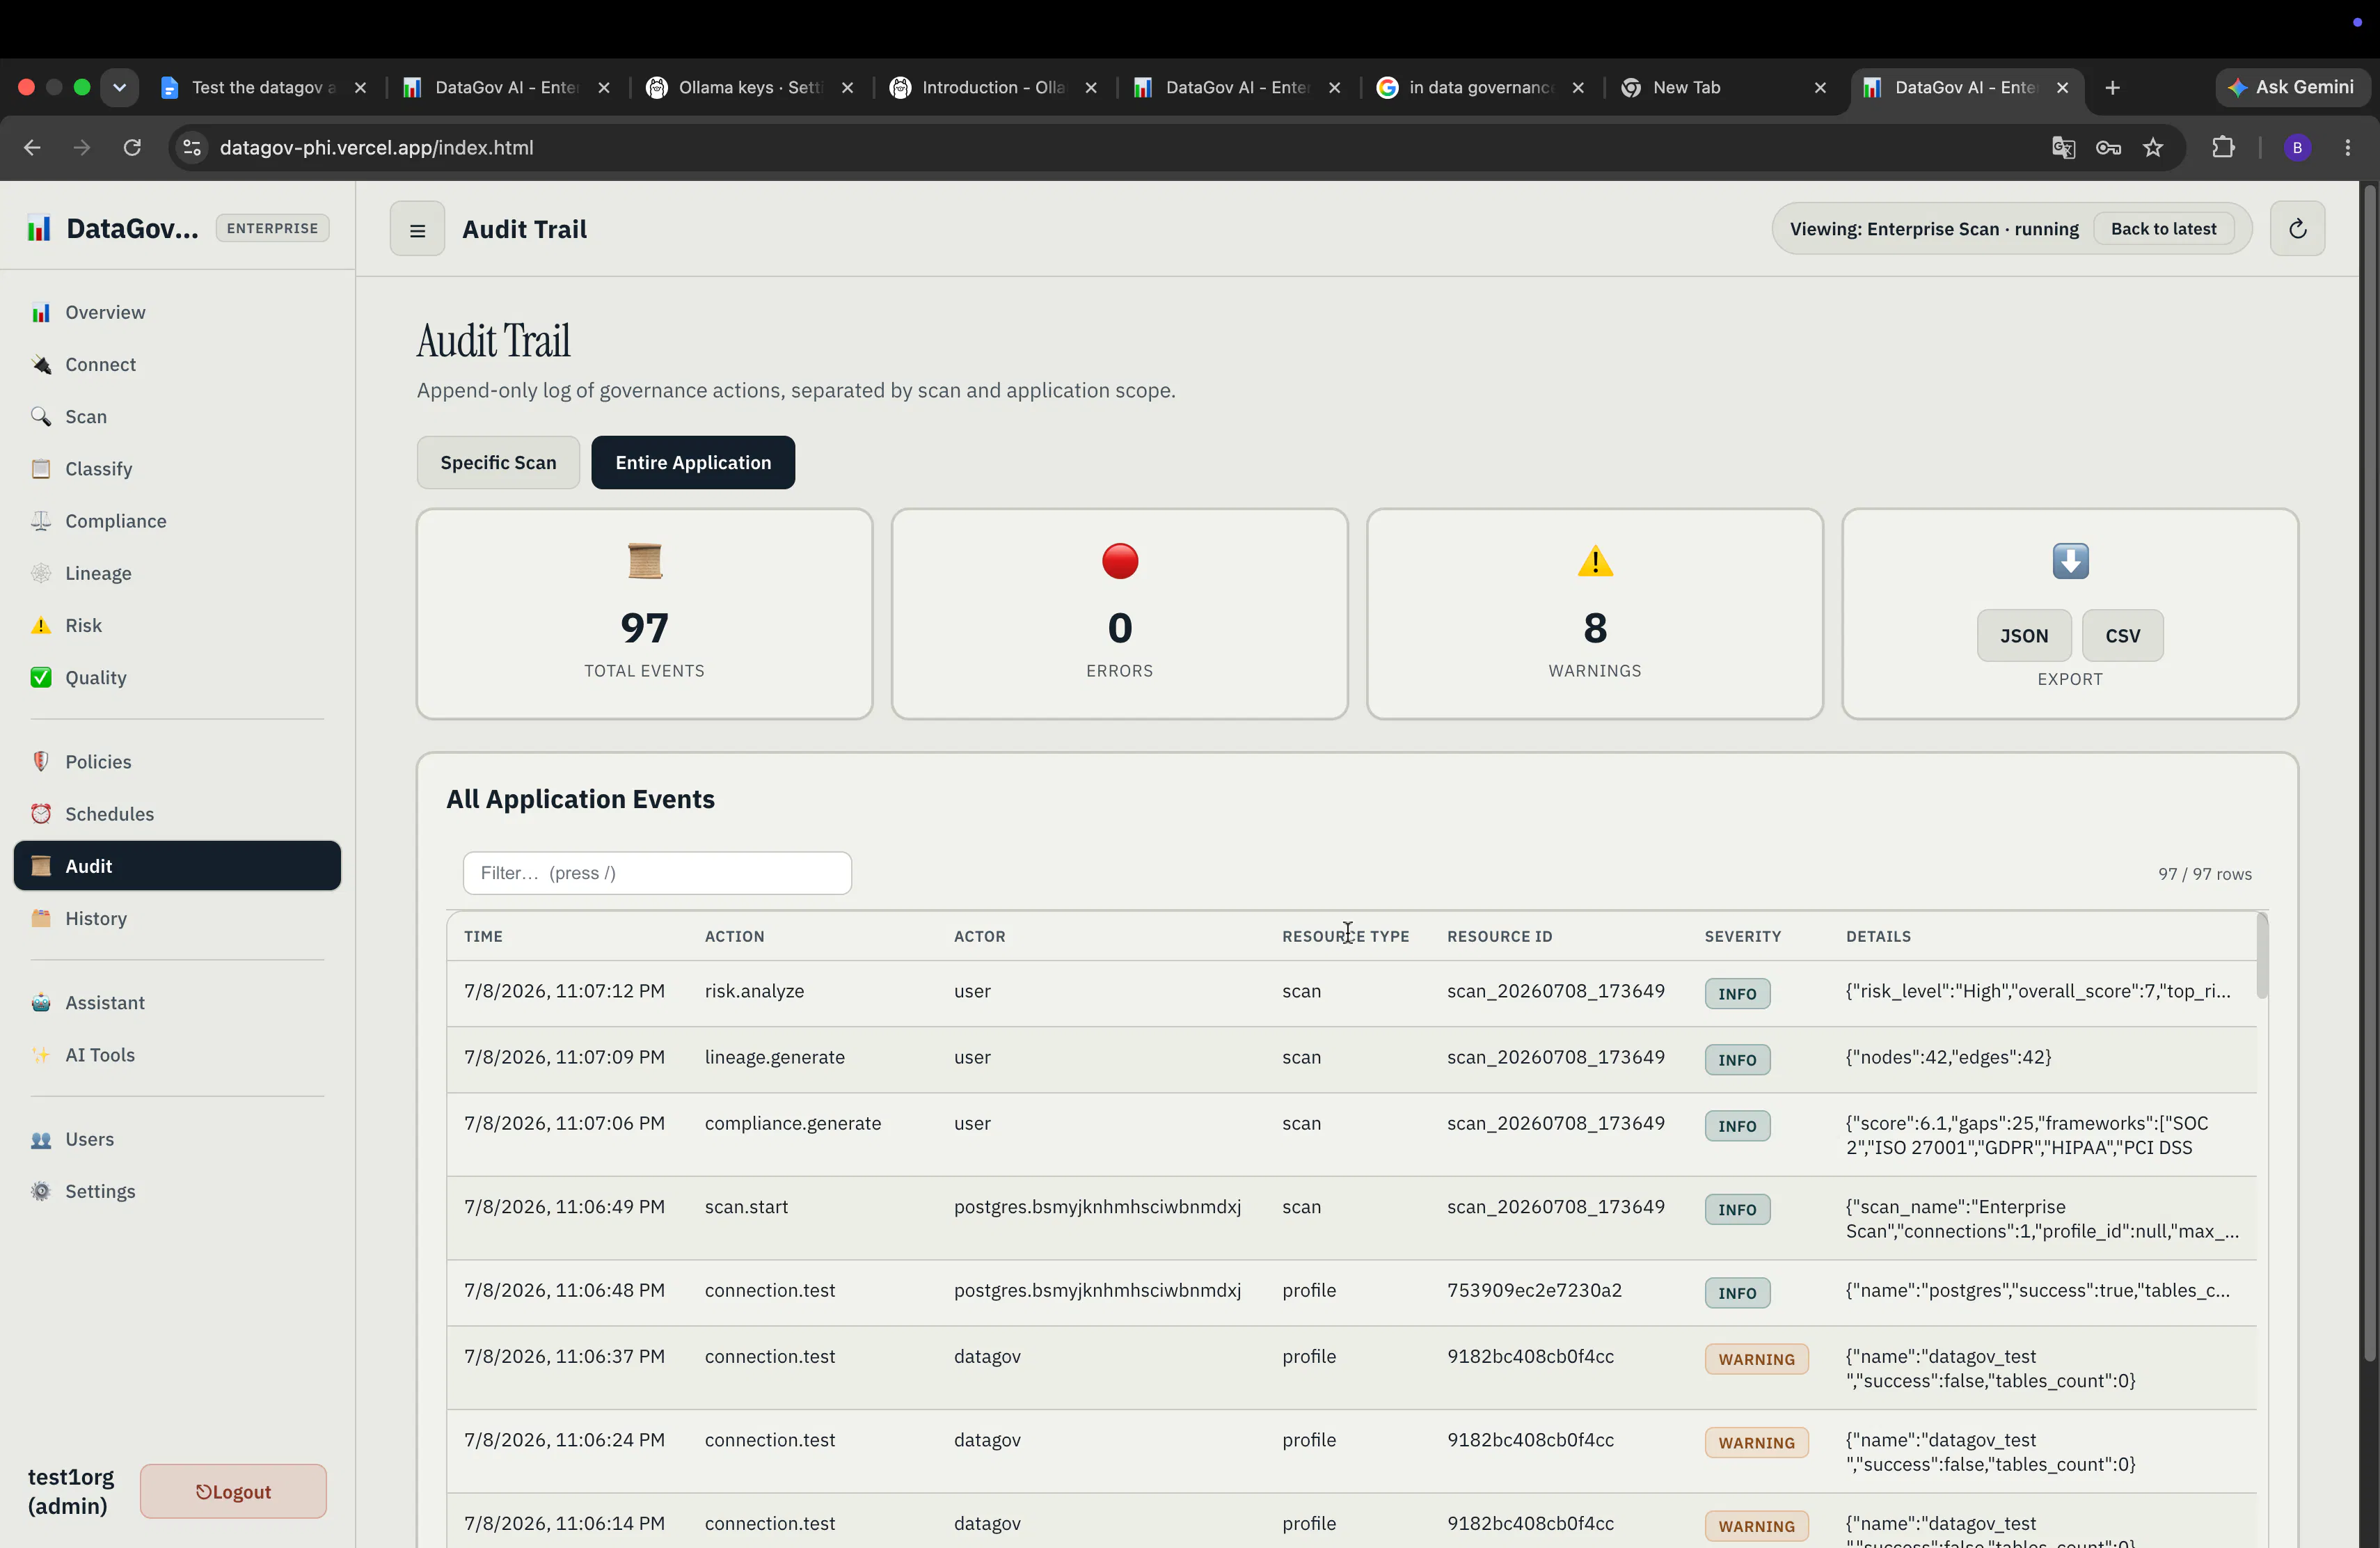Go back with browser back arrow

point(32,147)
